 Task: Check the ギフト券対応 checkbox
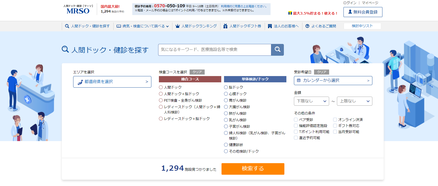pos(335,126)
